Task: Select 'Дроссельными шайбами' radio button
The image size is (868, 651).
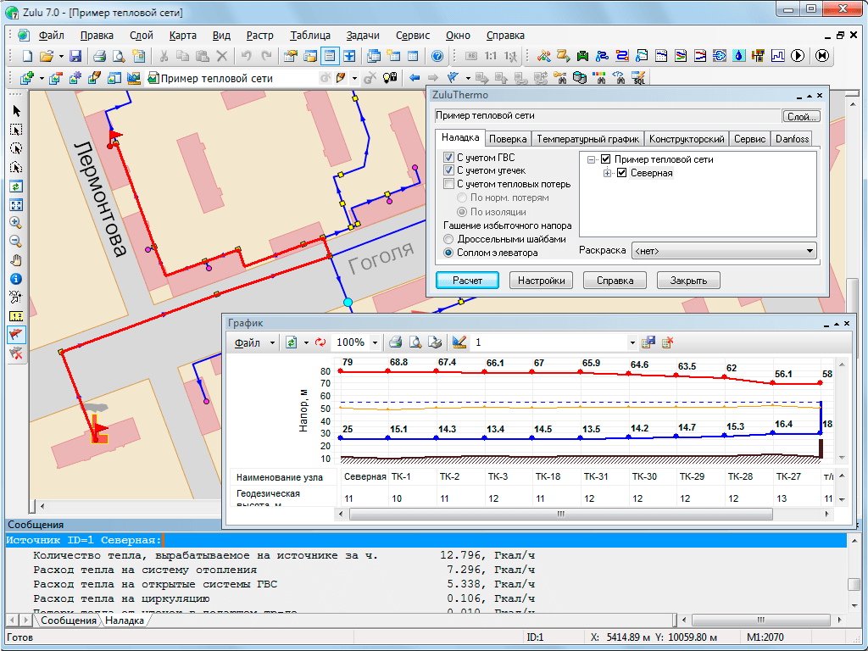Action: click(448, 239)
